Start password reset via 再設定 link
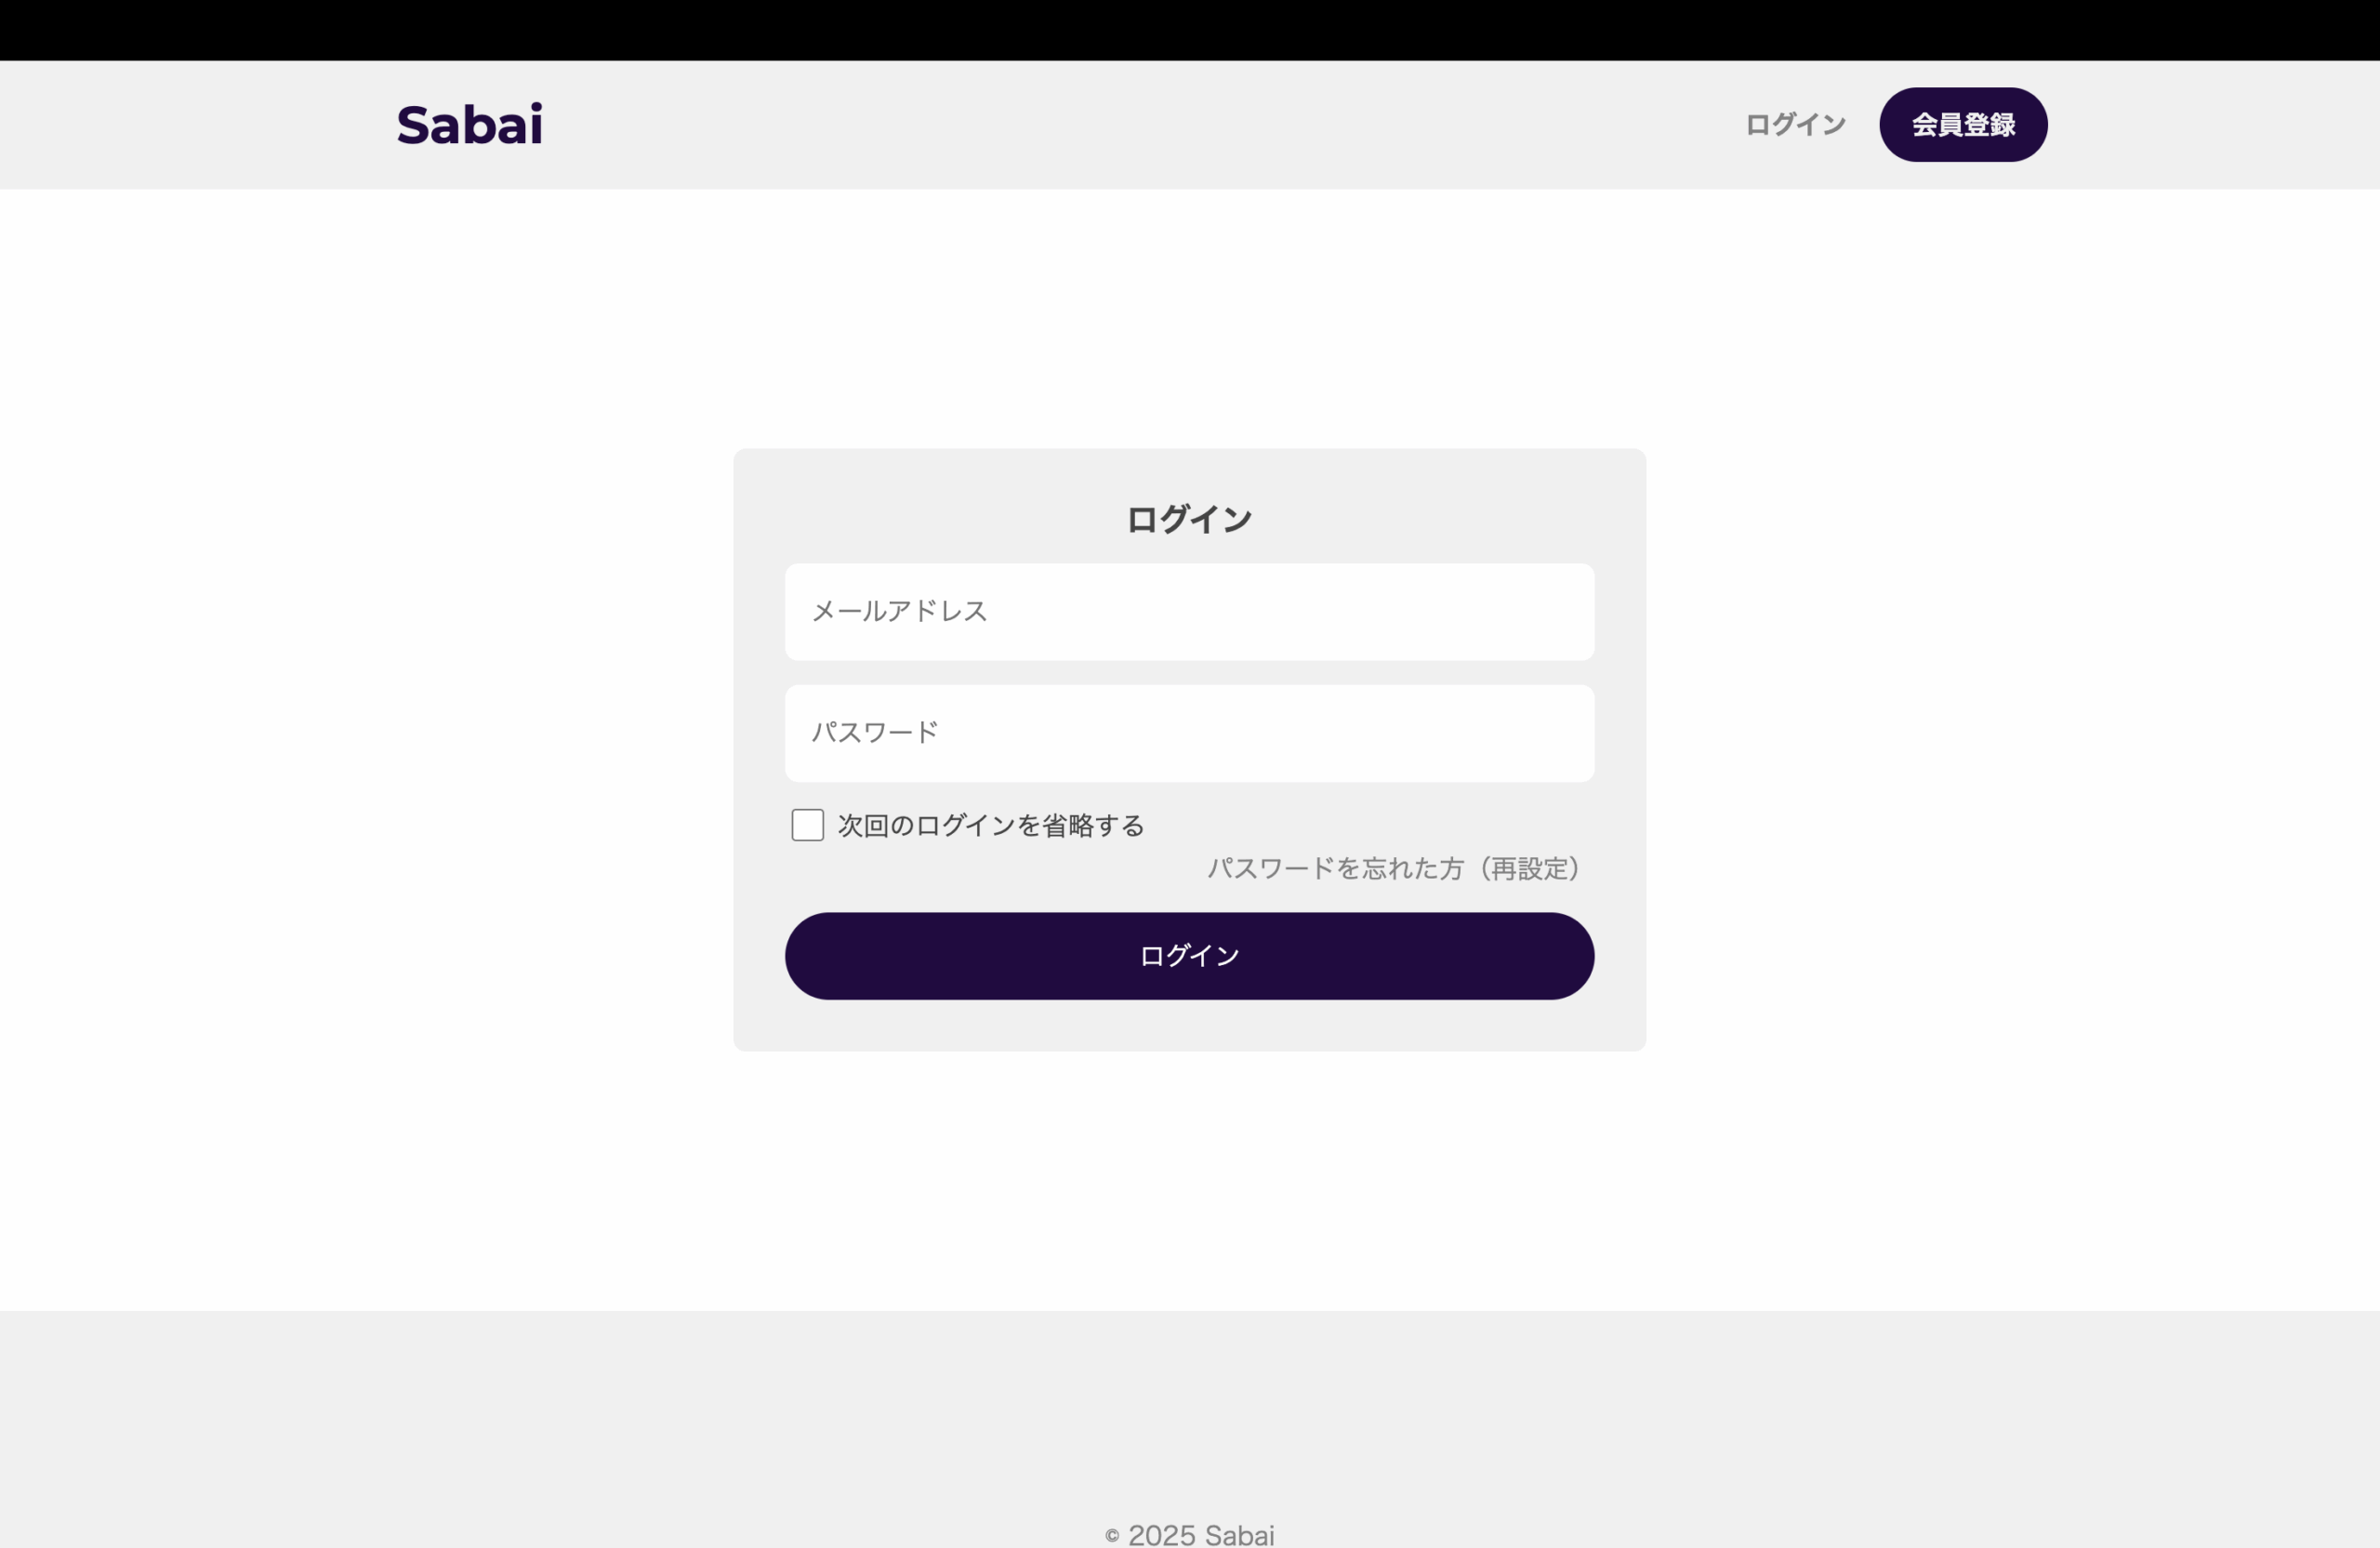The image size is (2380, 1548). [1393, 868]
